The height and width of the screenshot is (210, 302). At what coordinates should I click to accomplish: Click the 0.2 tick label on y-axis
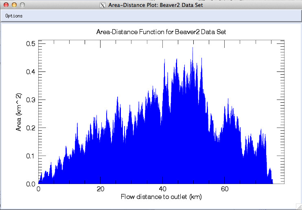pos(31,128)
